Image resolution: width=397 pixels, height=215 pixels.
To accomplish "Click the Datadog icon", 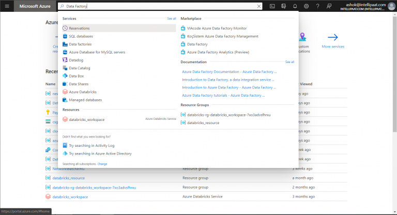I will click(65, 60).
